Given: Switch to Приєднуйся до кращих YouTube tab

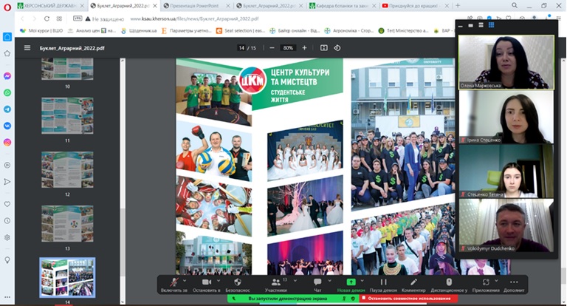Looking at the screenshot, I should point(415,6).
